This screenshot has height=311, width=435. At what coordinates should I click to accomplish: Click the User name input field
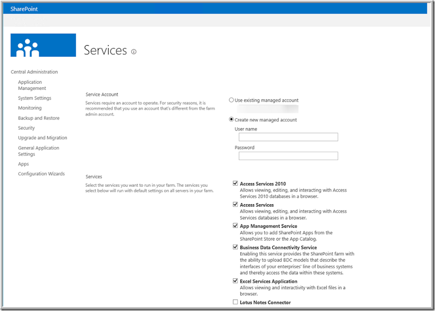point(288,137)
